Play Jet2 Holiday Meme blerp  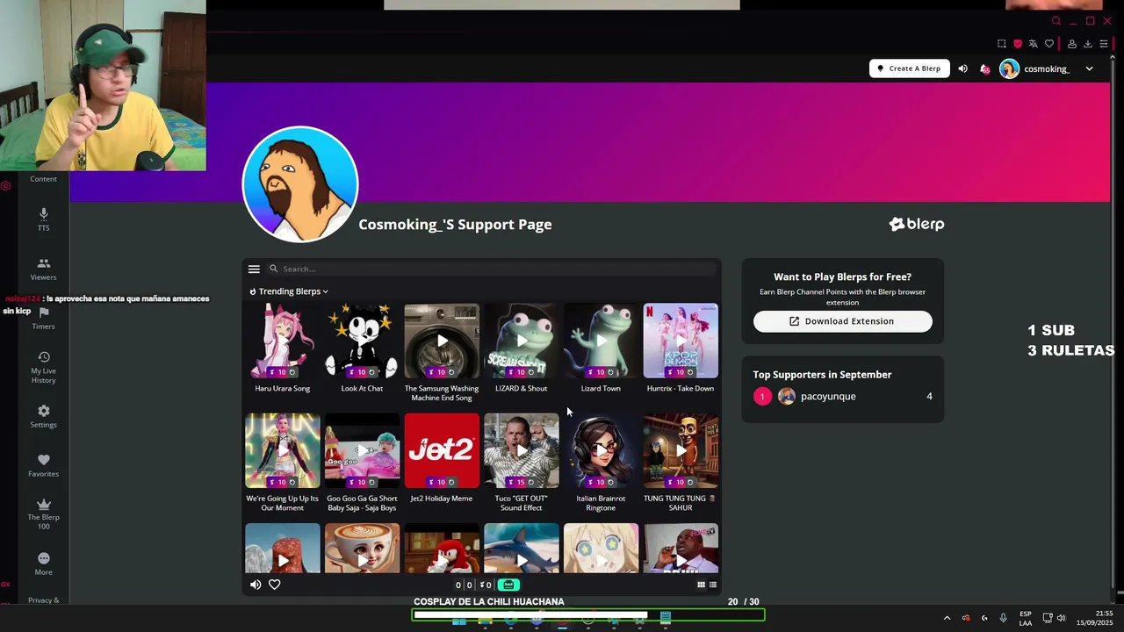(x=442, y=450)
